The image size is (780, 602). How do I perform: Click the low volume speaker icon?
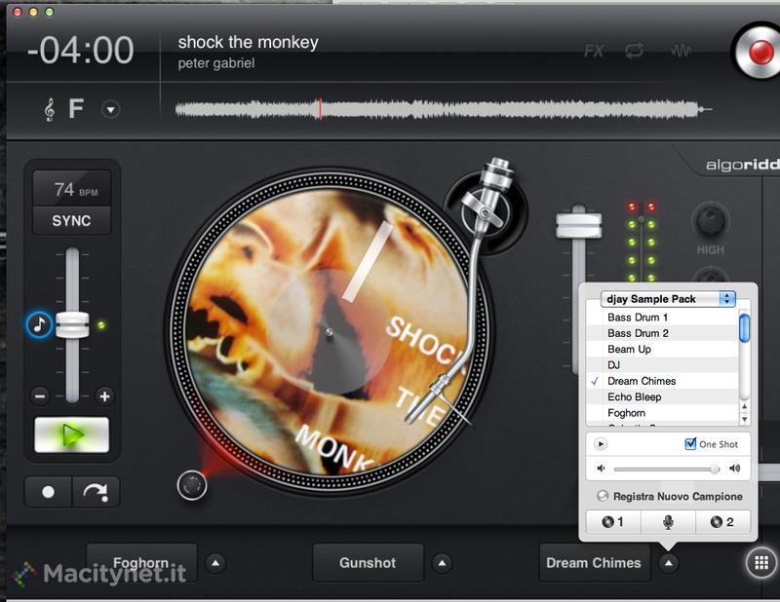[601, 469]
